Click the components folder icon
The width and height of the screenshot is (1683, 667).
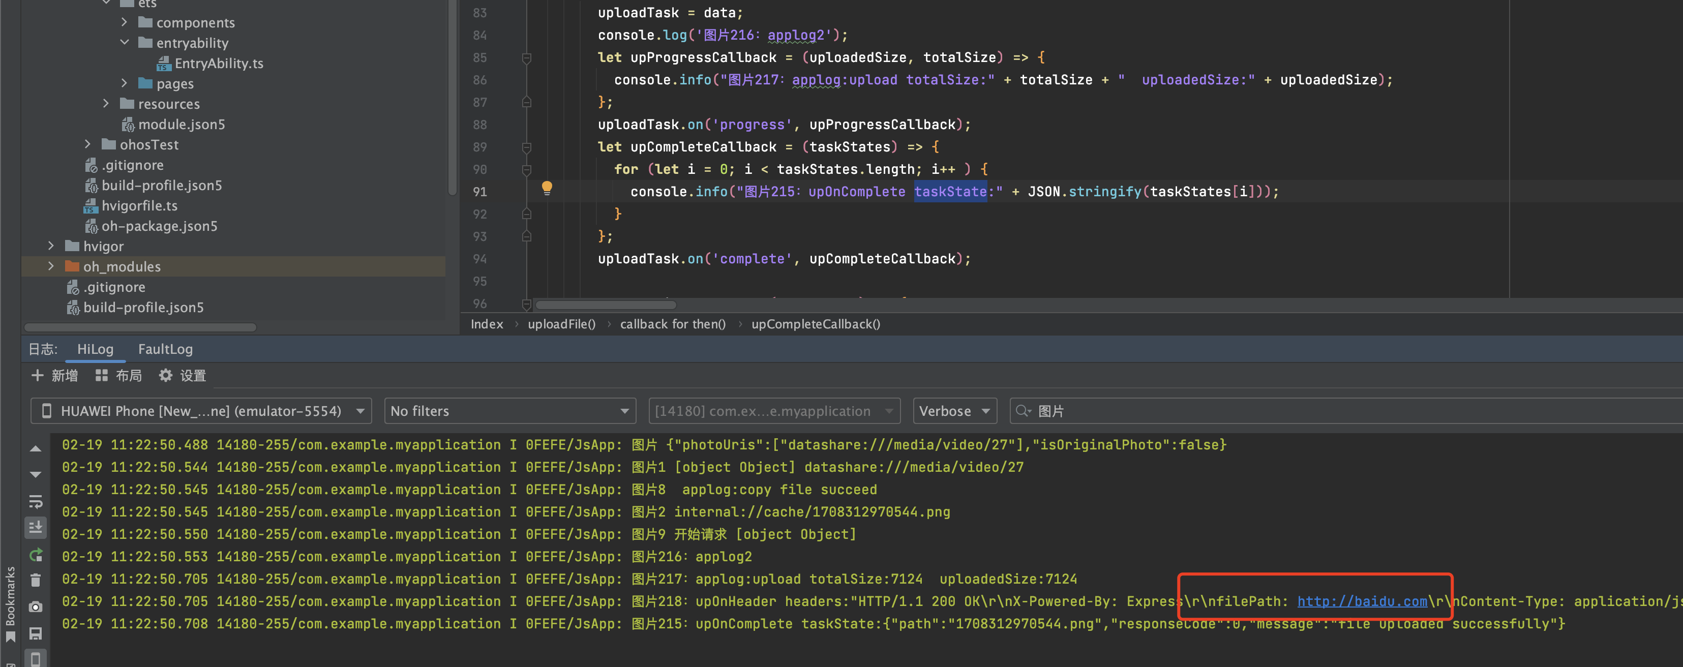tap(146, 23)
